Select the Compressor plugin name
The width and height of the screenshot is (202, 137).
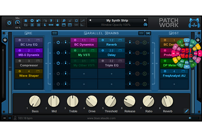29,65
